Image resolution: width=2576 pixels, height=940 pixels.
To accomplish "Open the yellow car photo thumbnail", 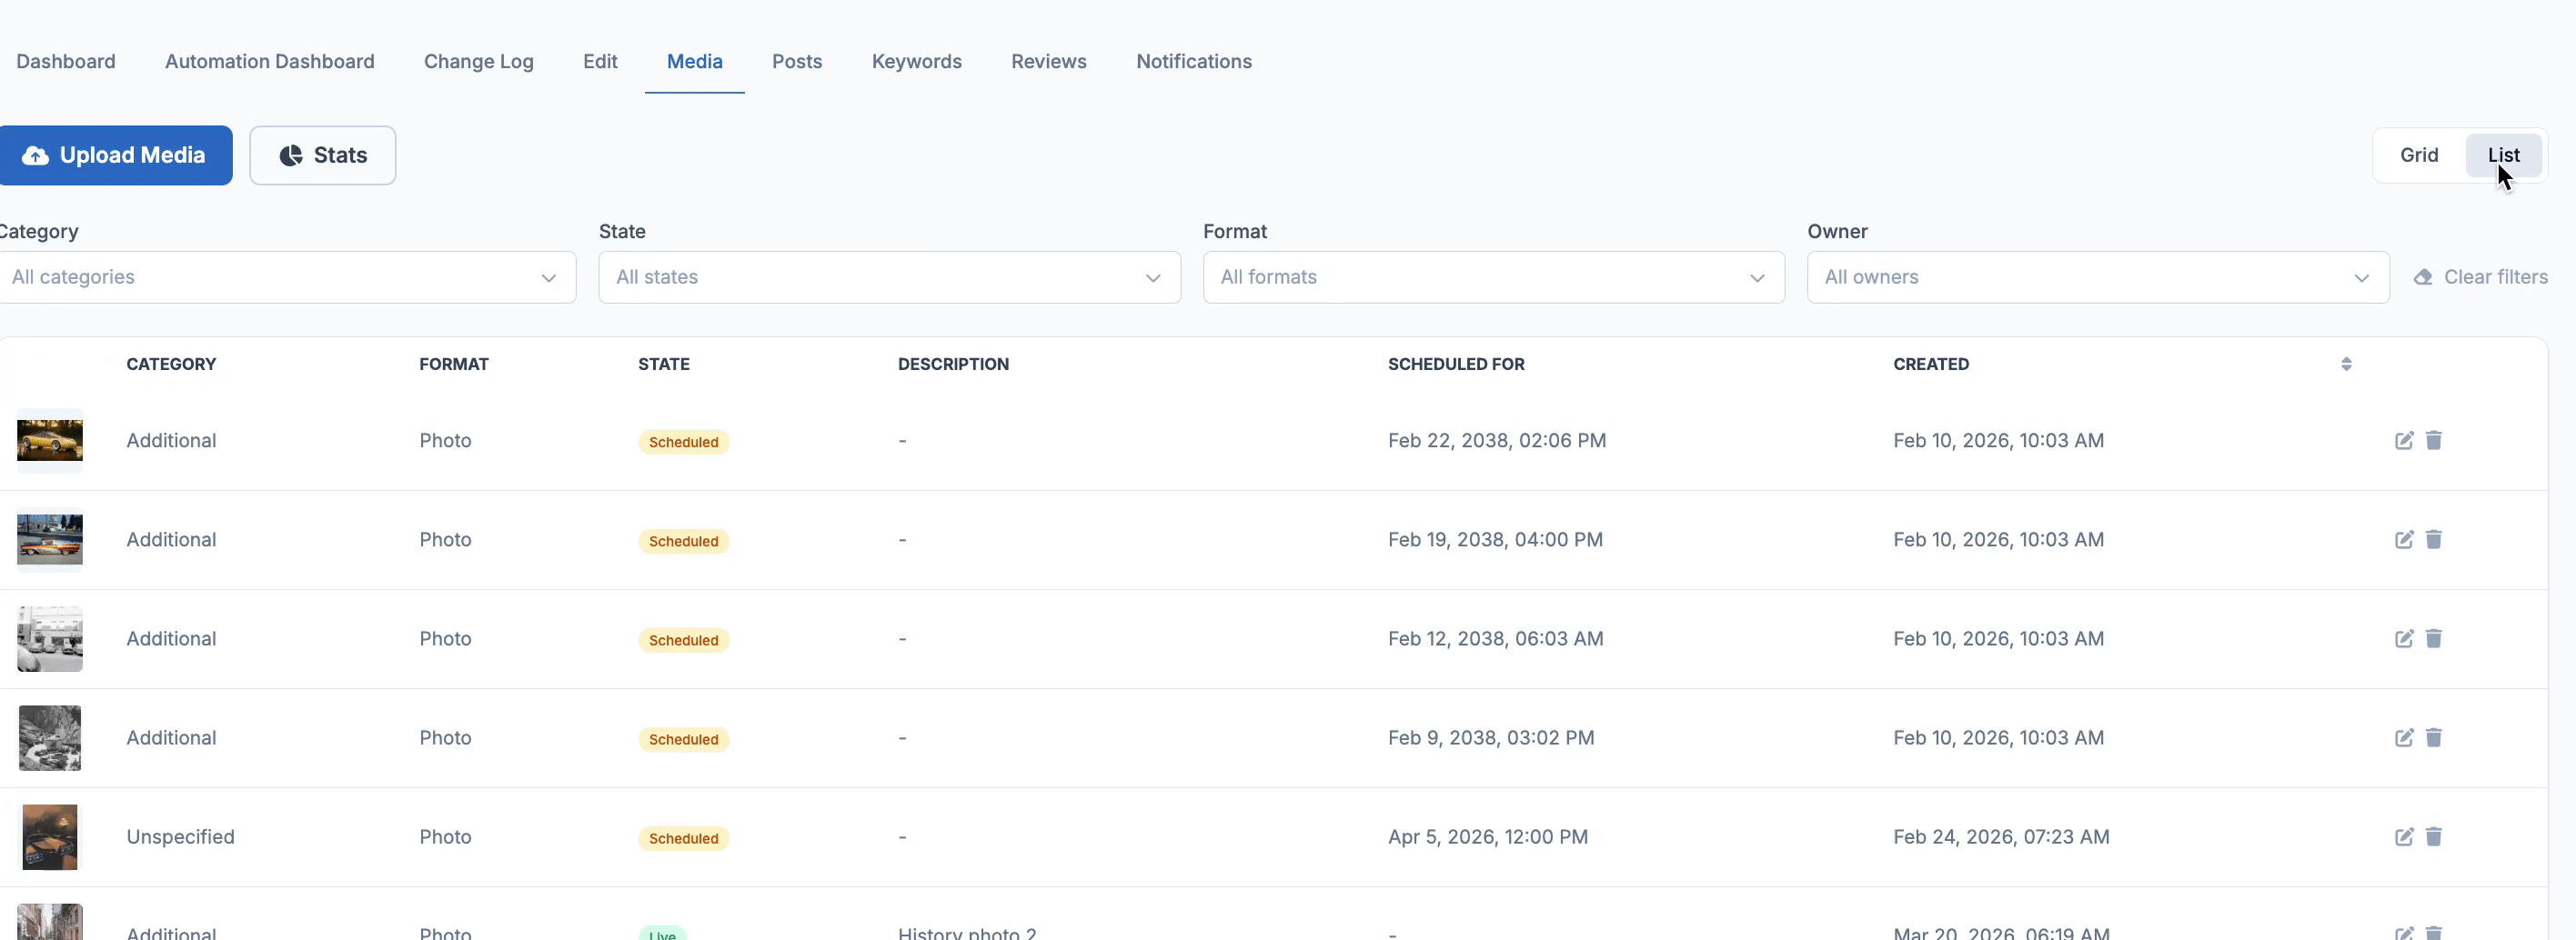I will point(50,441).
